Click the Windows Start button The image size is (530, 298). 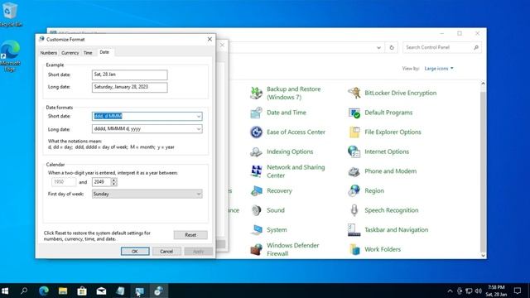[x=5, y=291]
